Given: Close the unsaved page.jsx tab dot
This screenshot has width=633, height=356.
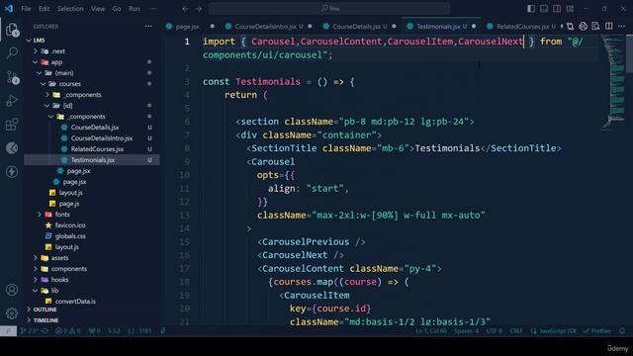Looking at the screenshot, I should (x=213, y=27).
